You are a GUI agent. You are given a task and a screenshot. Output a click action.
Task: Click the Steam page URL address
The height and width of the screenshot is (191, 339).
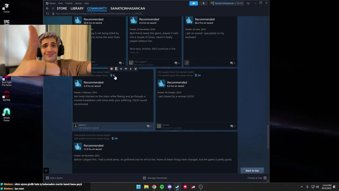(99, 14)
